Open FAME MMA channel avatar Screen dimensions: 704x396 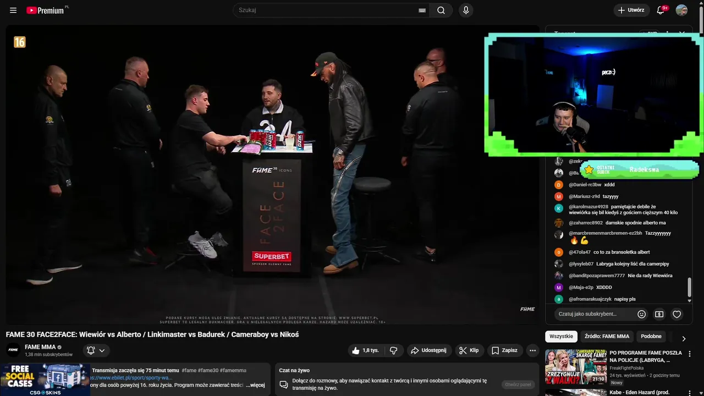click(x=13, y=350)
